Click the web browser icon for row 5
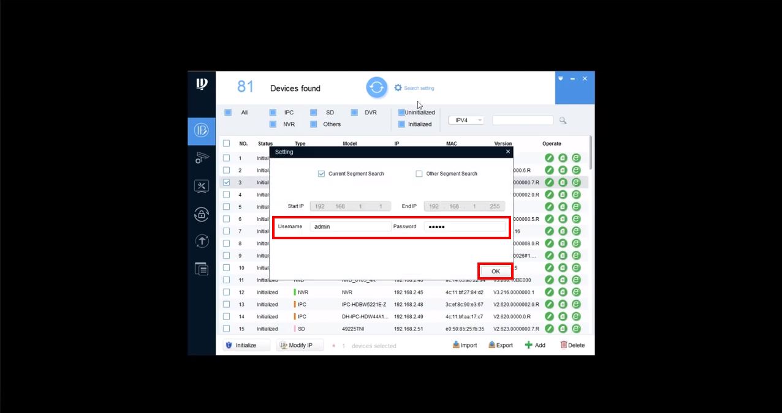 tap(576, 207)
